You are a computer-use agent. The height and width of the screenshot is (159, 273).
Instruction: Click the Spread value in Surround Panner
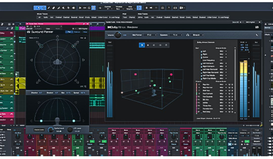pos(83,93)
